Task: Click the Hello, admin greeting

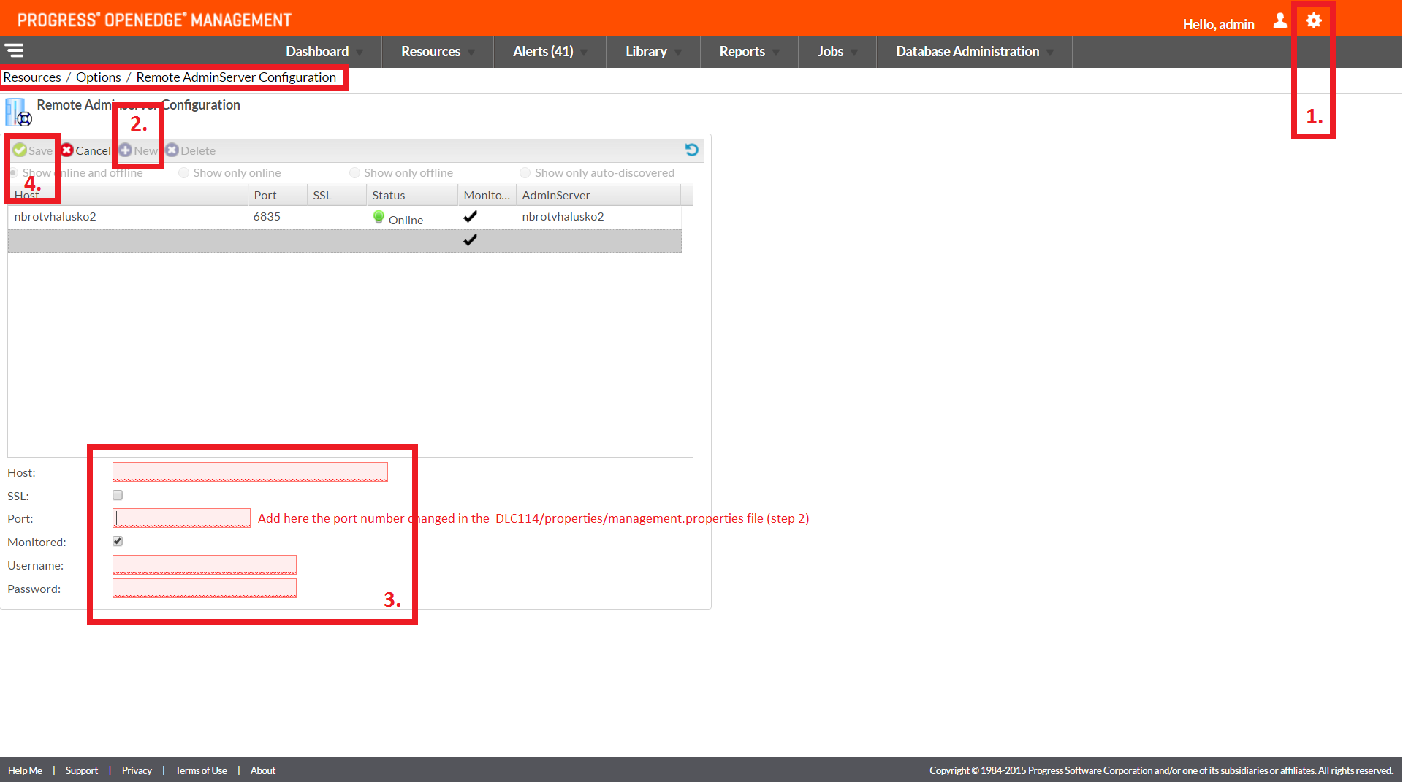Action: tap(1218, 24)
